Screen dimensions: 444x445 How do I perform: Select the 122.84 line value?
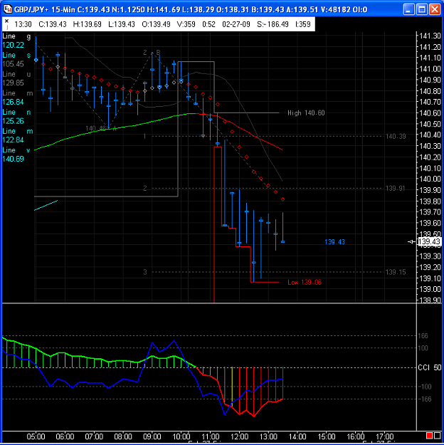13,140
